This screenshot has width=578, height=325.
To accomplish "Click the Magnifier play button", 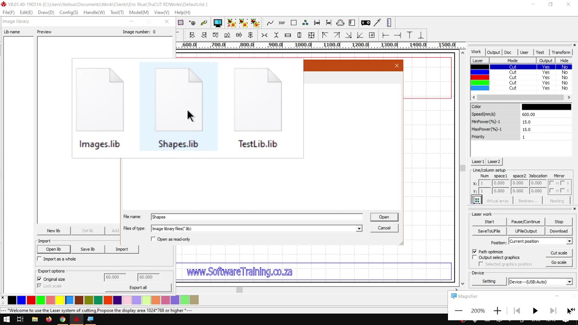I will 535,311.
